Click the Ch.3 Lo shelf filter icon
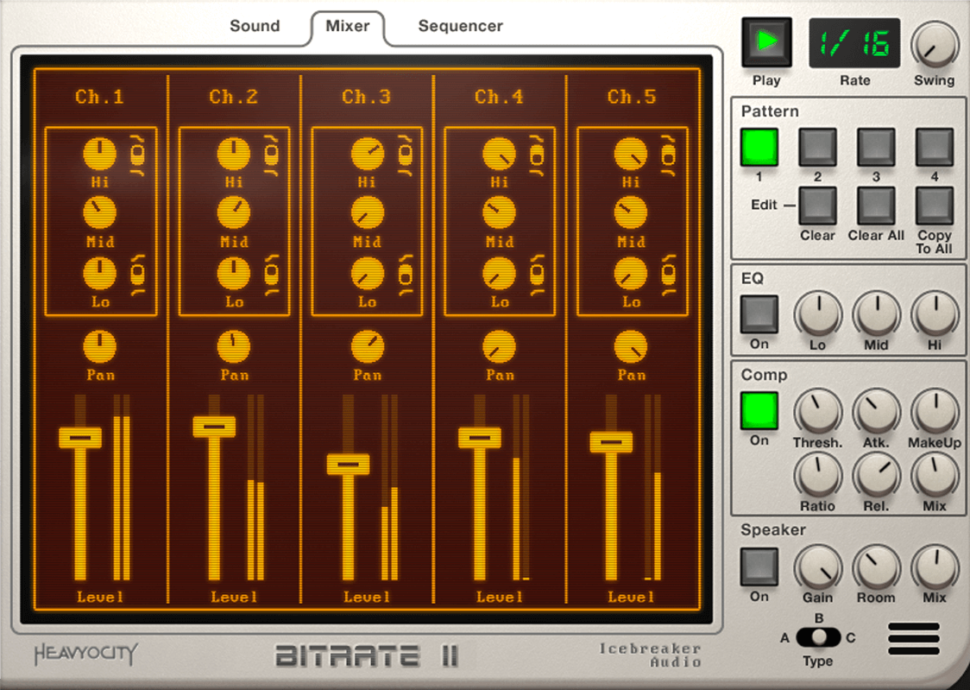Image resolution: width=970 pixels, height=690 pixels. coord(406,275)
